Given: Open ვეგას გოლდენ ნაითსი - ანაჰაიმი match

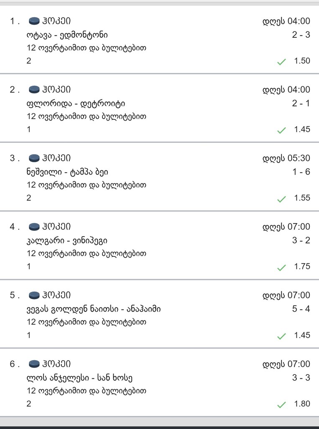Looking at the screenshot, I should [94, 309].
